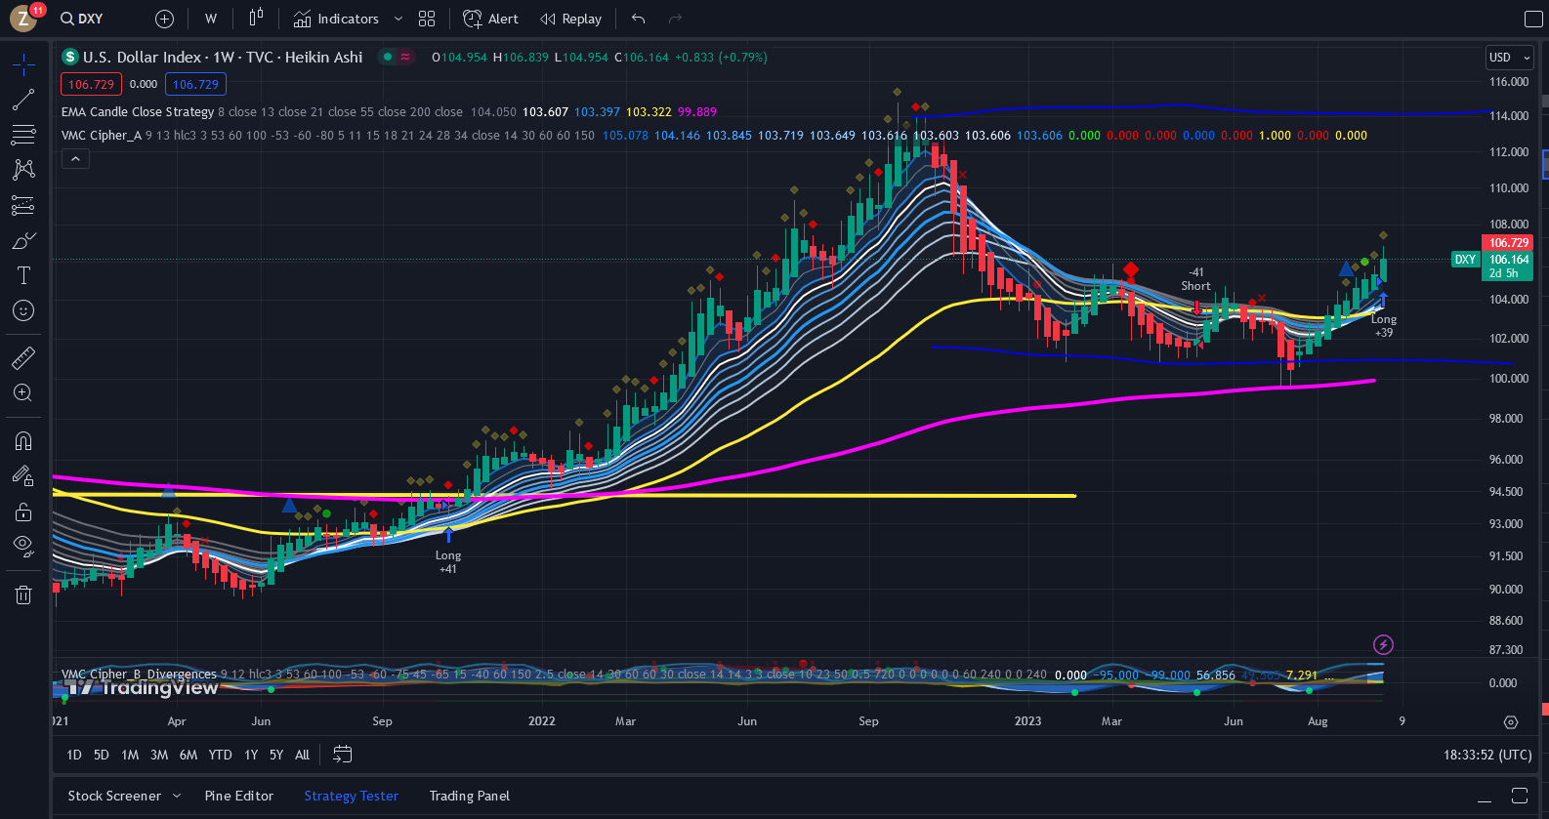1549x819 pixels.
Task: Set date range to 5Y
Action: tap(276, 755)
